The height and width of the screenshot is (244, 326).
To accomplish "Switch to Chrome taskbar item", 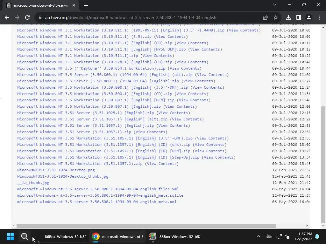I will (117, 236).
